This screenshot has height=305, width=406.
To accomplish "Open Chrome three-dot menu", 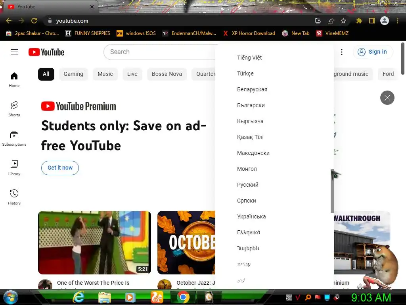I will 397,21.
